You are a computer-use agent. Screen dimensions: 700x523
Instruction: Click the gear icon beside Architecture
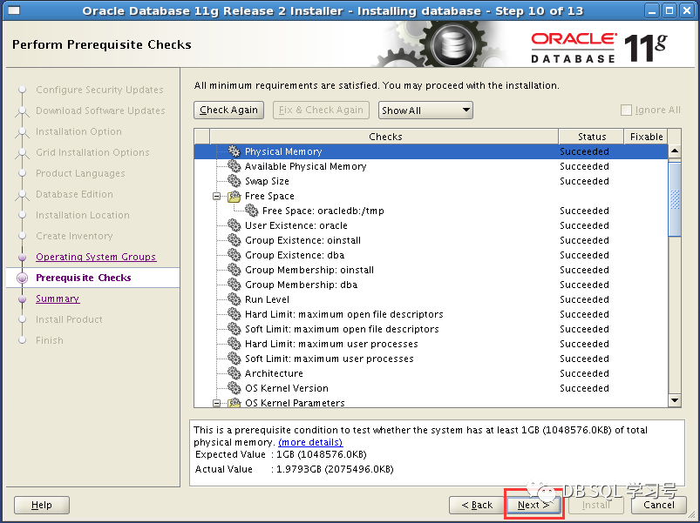(x=234, y=372)
